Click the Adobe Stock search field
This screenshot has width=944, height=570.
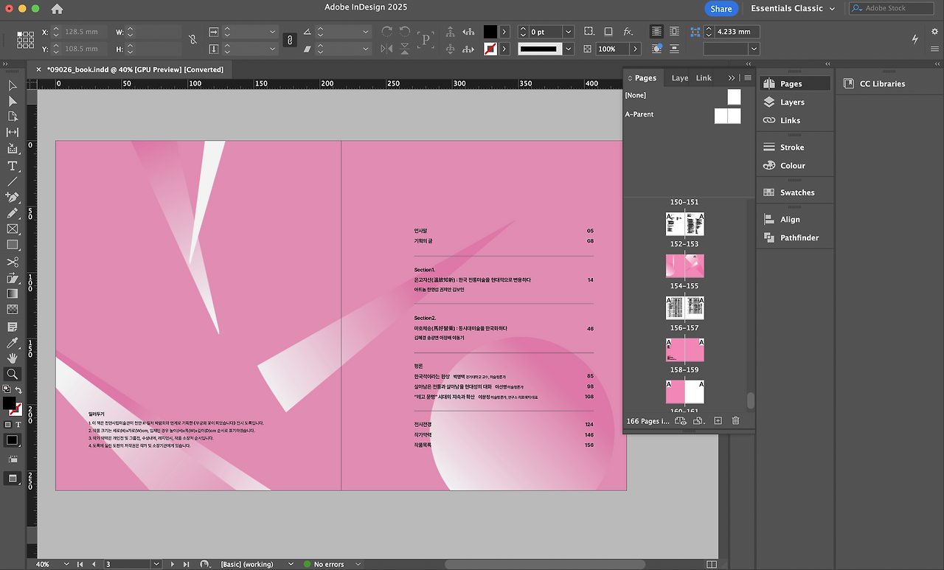coord(891,8)
